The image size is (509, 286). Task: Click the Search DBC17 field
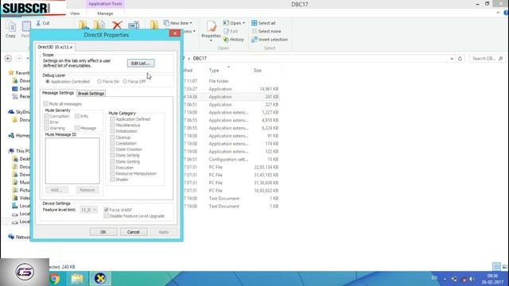[x=488, y=58]
